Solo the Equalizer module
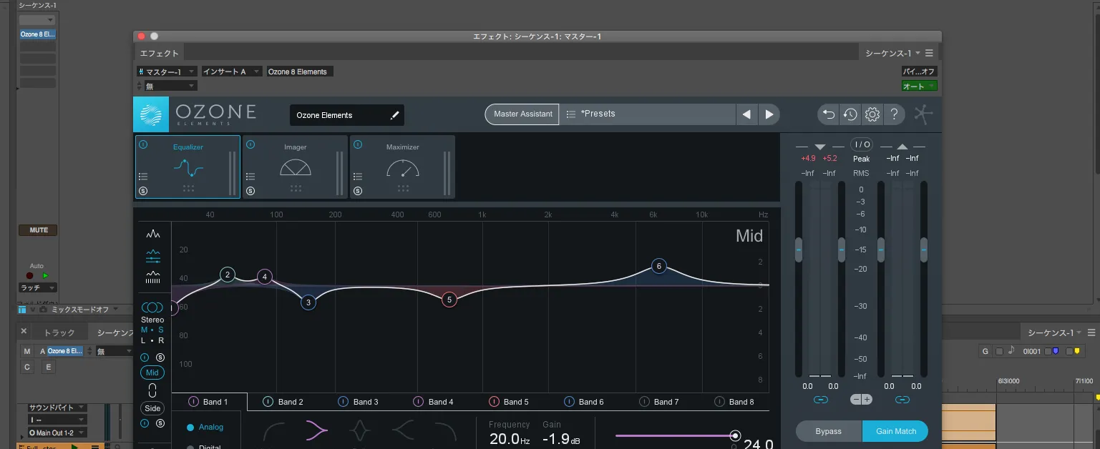 142,190
